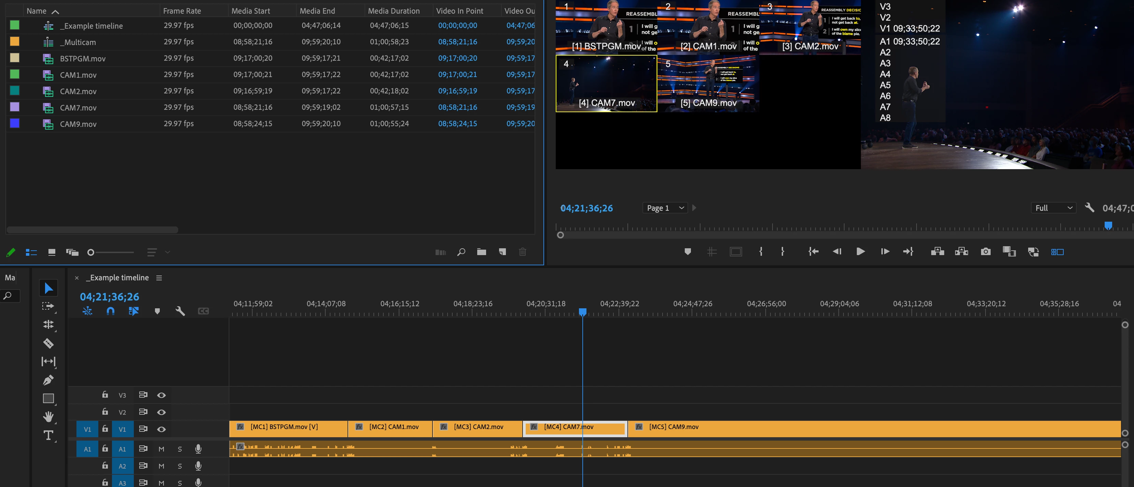
Task: Solo audio track A2
Action: (180, 466)
